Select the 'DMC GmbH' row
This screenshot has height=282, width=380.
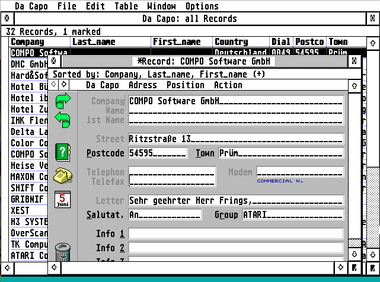(29, 64)
